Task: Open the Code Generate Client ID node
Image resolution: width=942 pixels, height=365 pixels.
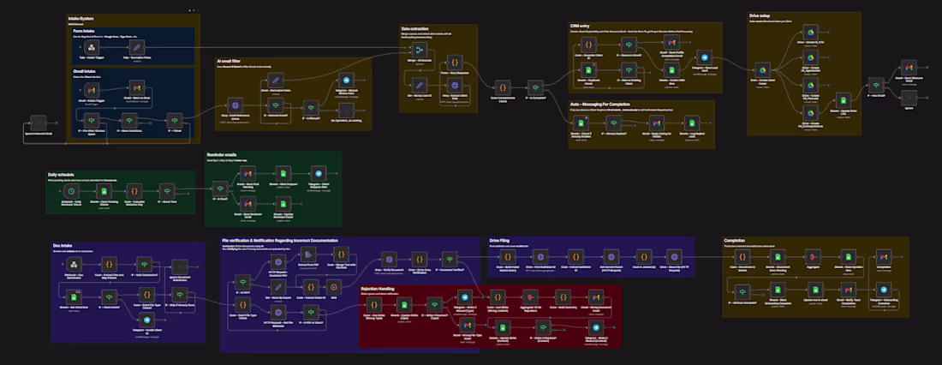Action: tap(589, 45)
